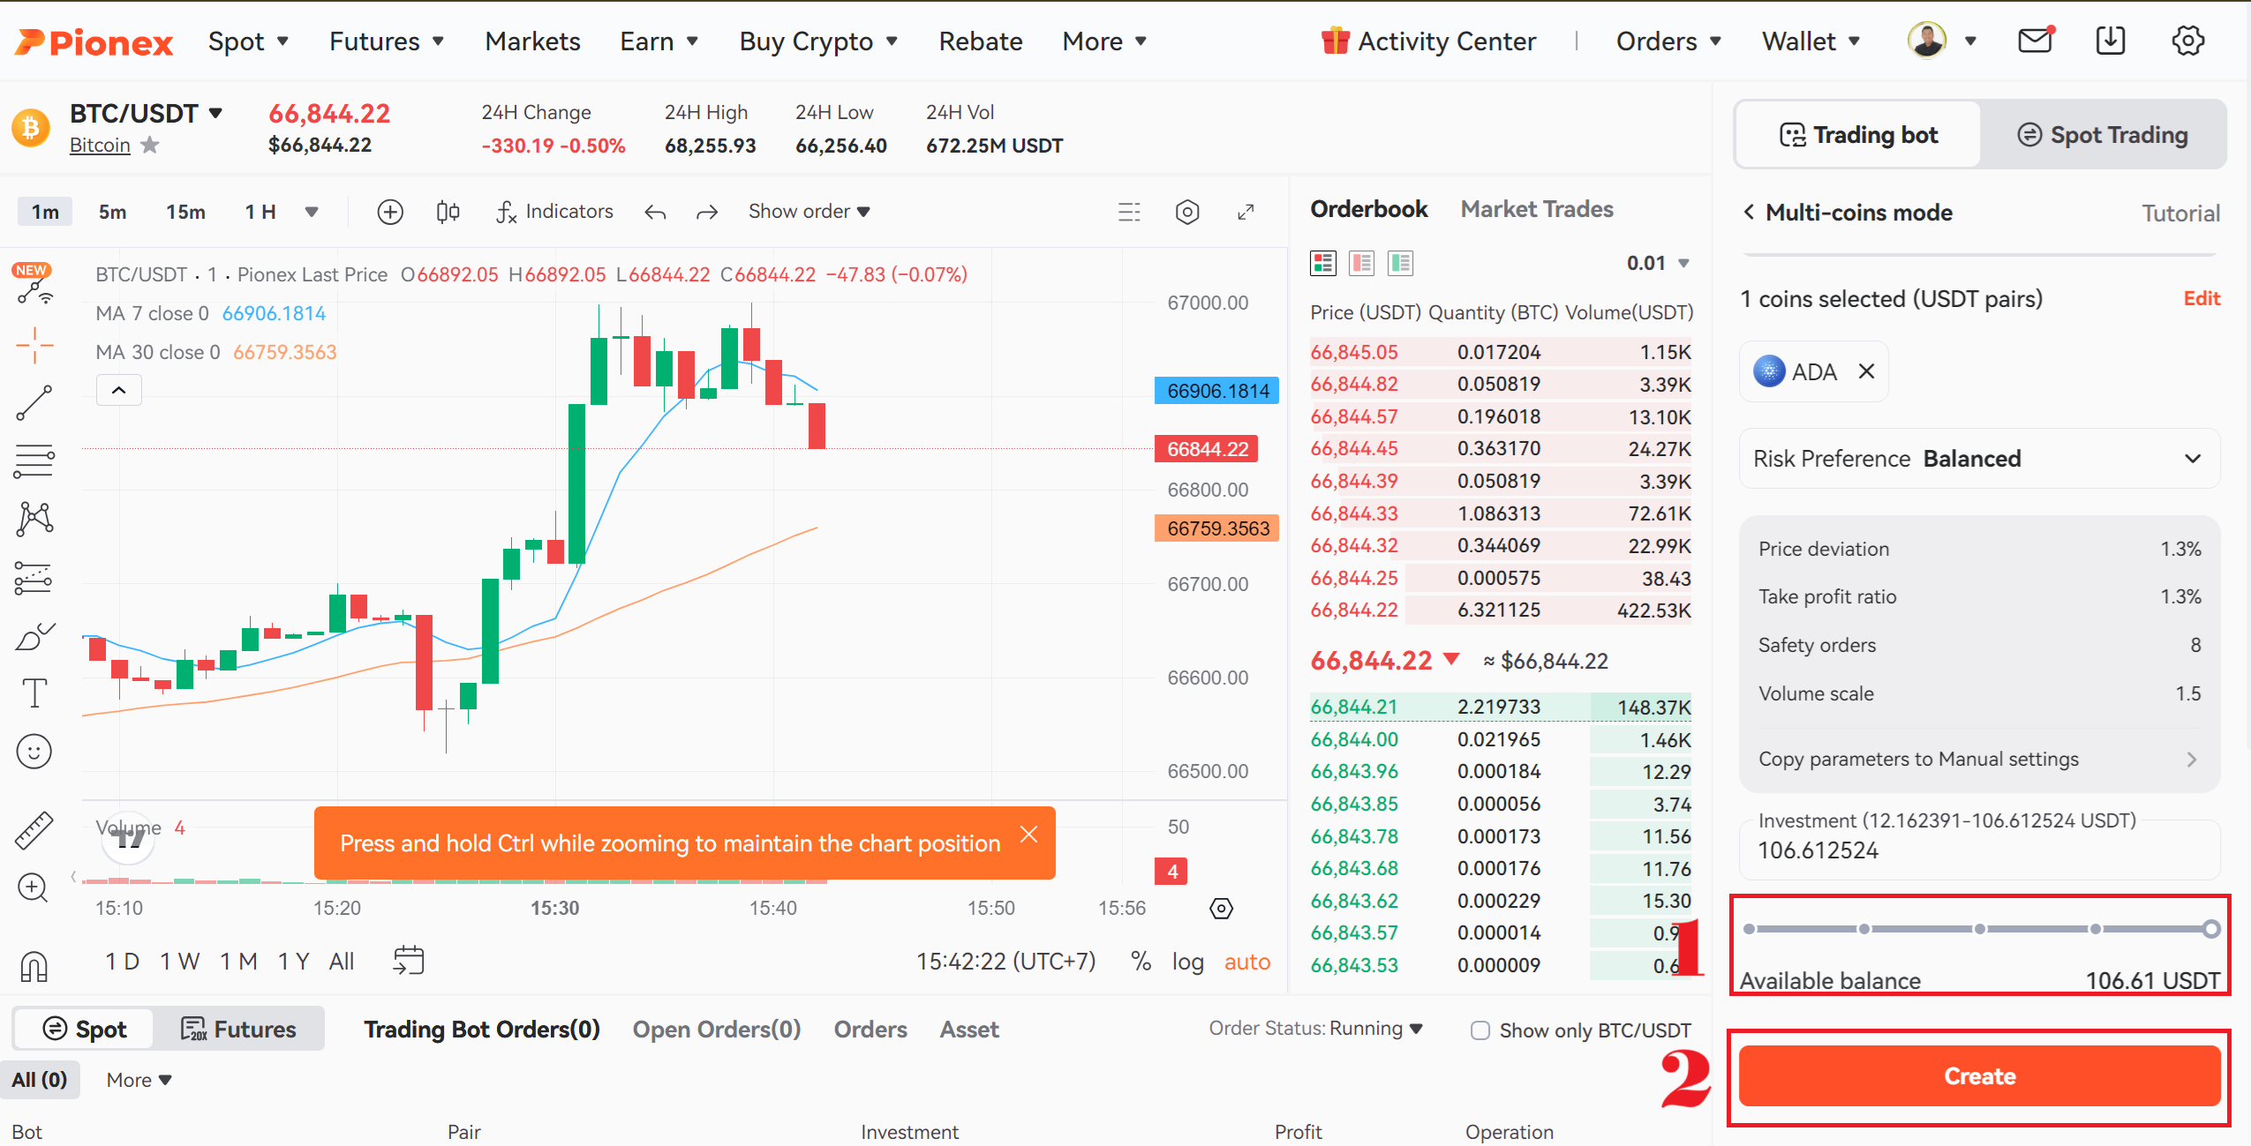Collapse the chart indicator legend
The height and width of the screenshot is (1146, 2251).
tap(118, 390)
